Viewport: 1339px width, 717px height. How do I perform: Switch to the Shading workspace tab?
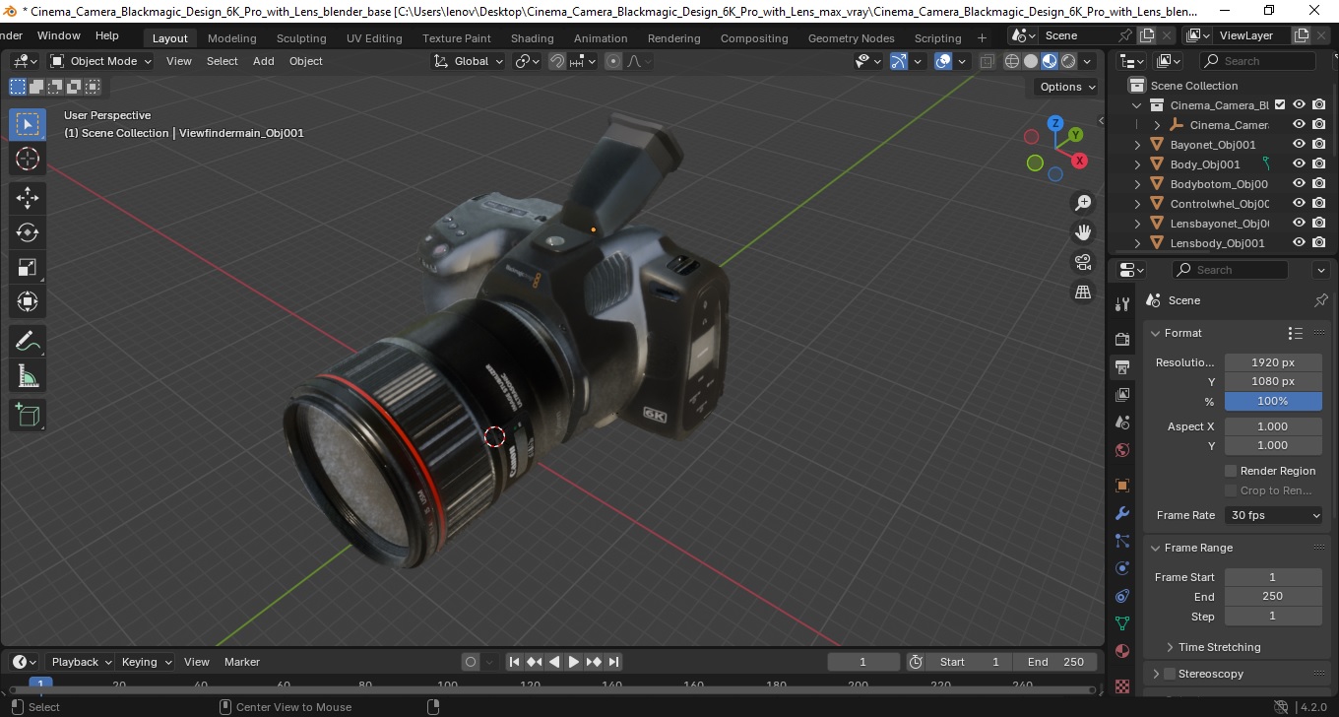[532, 38]
